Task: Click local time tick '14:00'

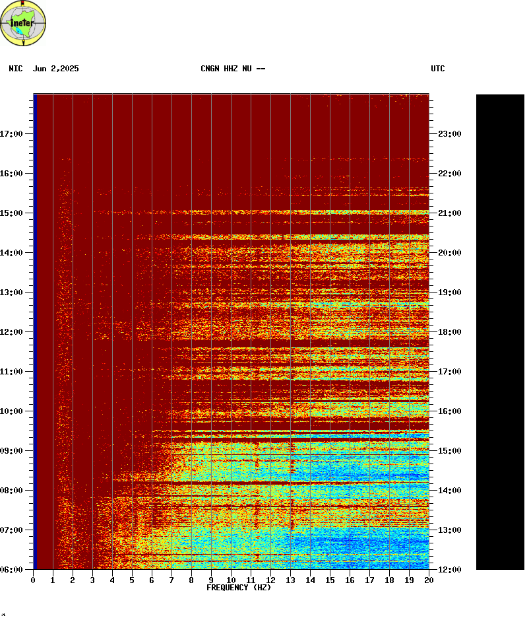Action: [11, 253]
